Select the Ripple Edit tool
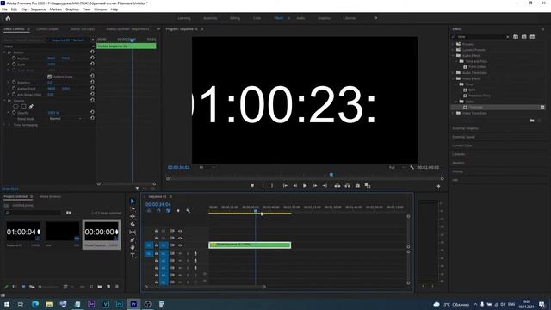This screenshot has height=310, width=551. coord(133,216)
